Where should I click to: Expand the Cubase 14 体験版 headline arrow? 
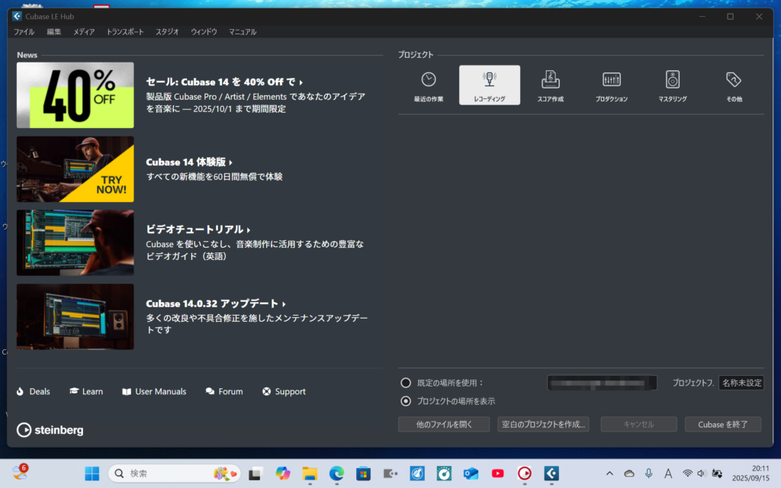[189, 162]
